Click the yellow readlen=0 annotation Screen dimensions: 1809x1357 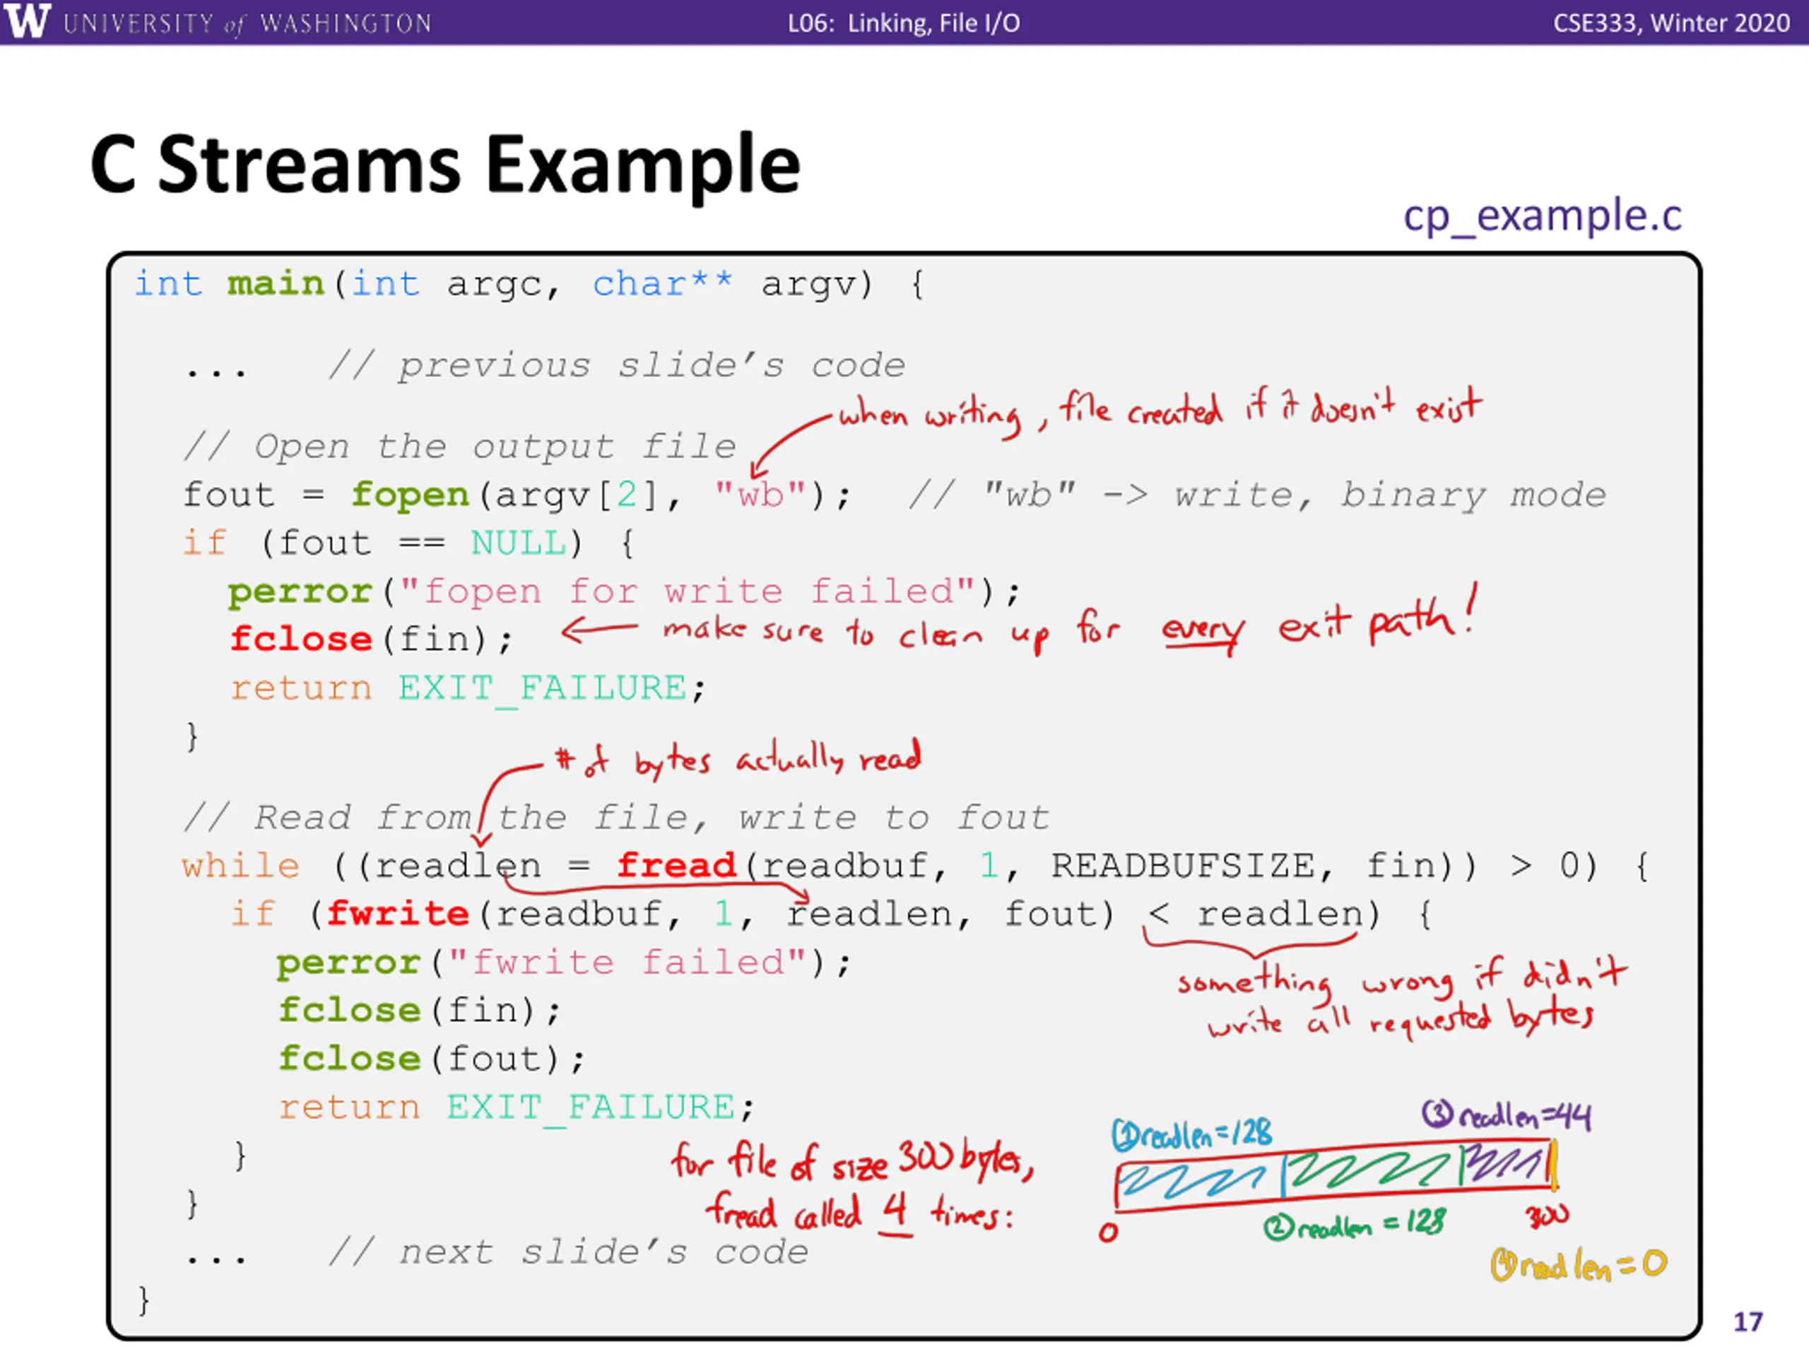1579,1265
